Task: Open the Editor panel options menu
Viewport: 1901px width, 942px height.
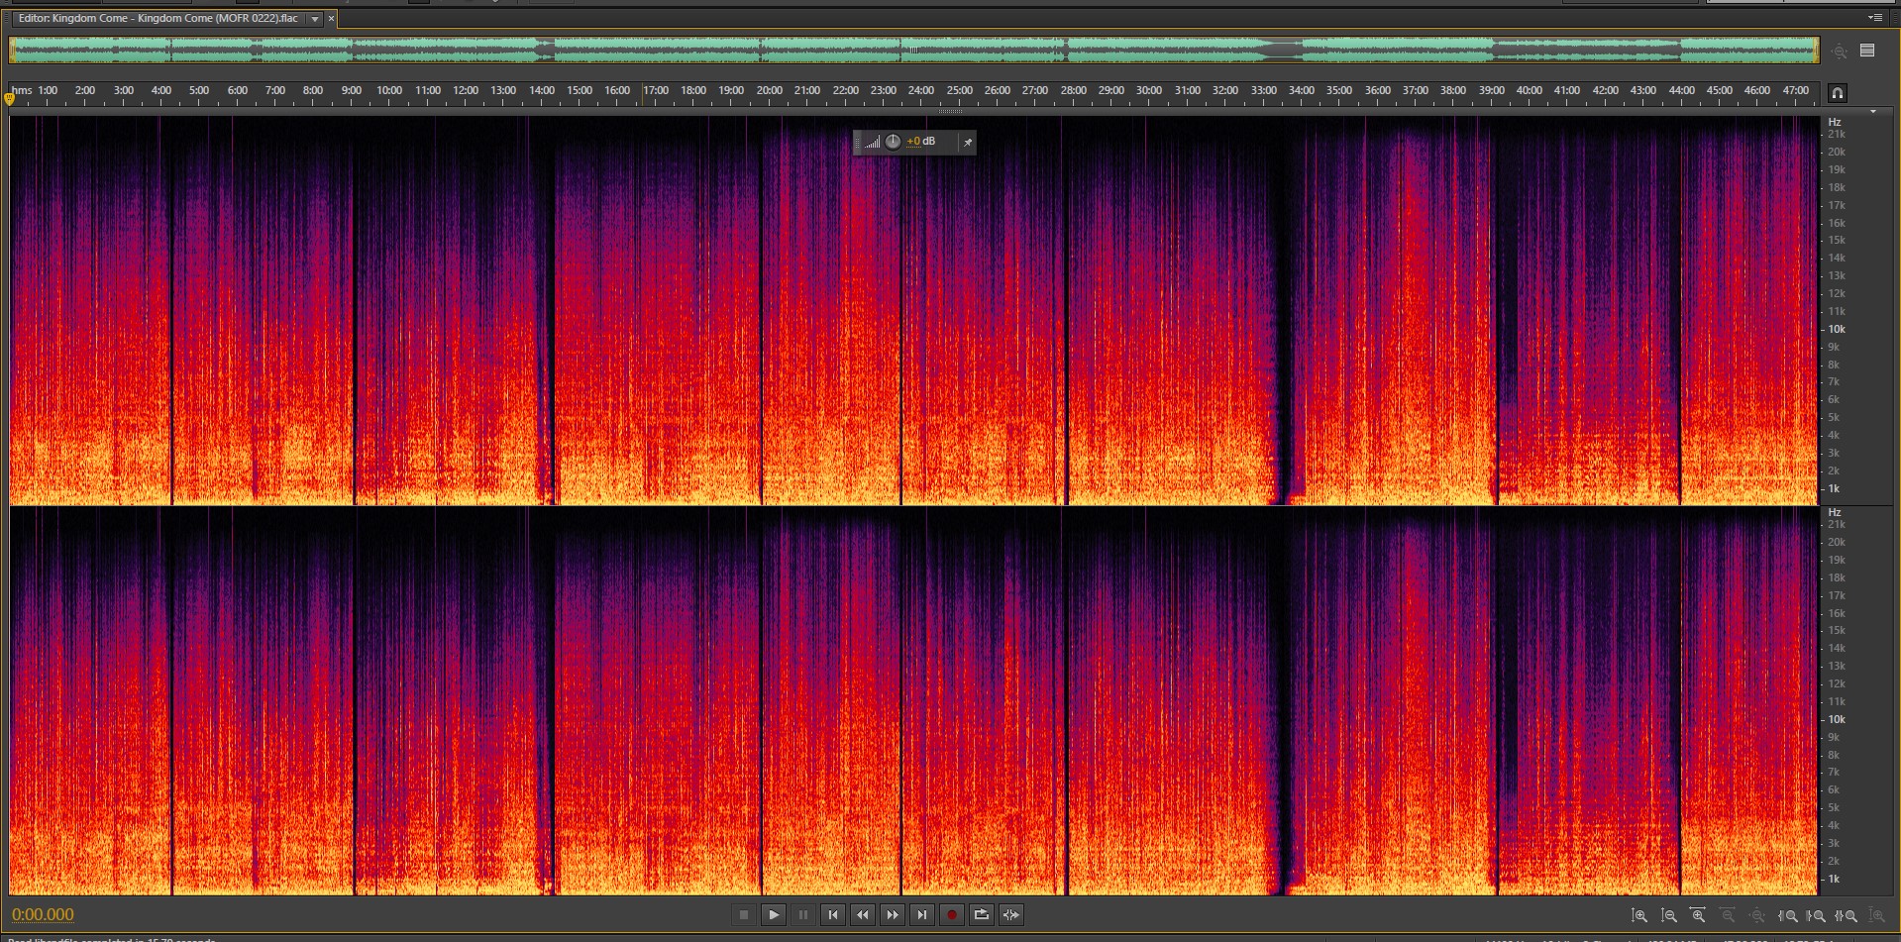Action: 1874,18
